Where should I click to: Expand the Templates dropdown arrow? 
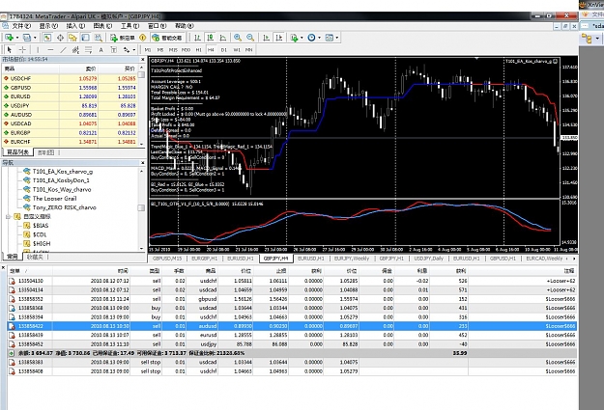coord(337,38)
